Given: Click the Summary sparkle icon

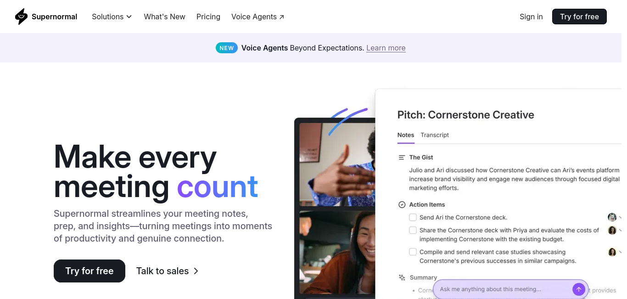Looking at the screenshot, I should click(402, 277).
